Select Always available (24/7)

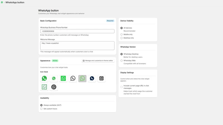(41, 105)
